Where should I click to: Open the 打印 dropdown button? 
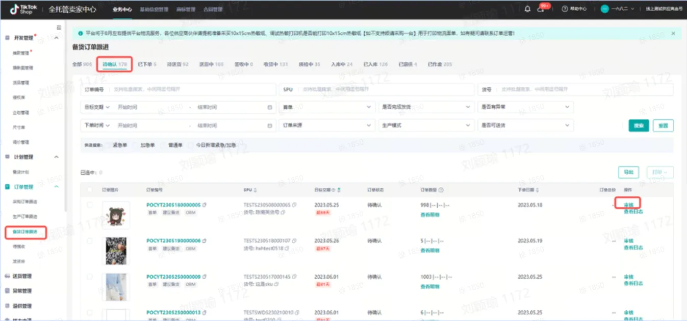click(x=660, y=172)
